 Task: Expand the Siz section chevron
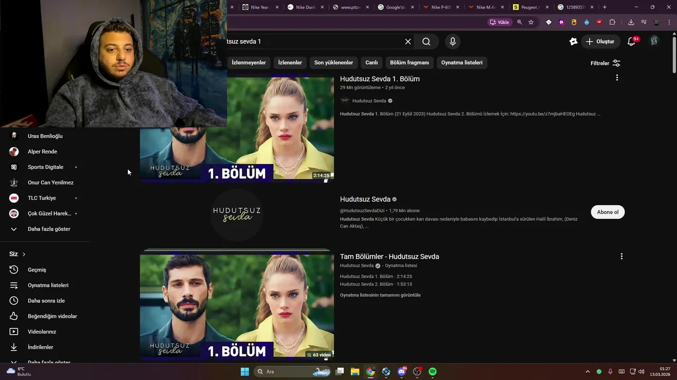click(x=24, y=254)
